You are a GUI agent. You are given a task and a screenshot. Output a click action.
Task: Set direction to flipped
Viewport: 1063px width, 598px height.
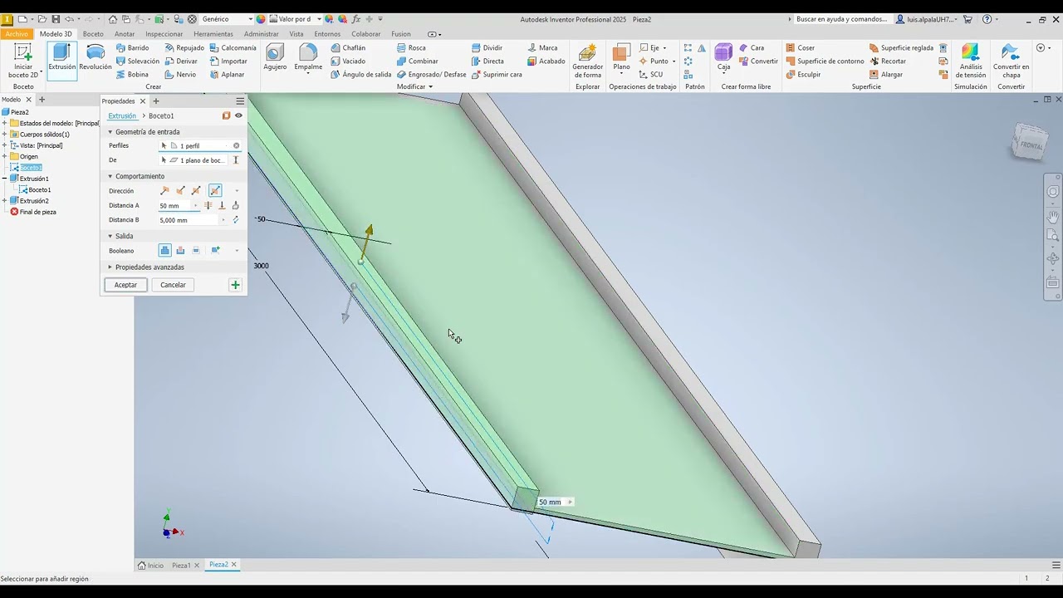click(x=180, y=191)
